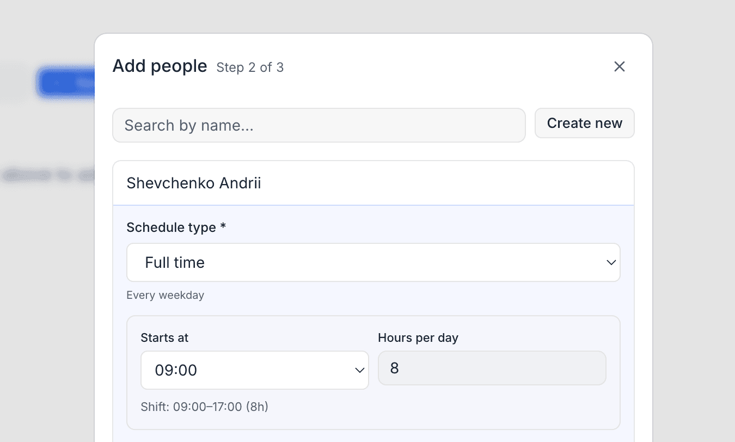Focus the Search by name field
Image resolution: width=735 pixels, height=442 pixels.
pyautogui.click(x=319, y=125)
